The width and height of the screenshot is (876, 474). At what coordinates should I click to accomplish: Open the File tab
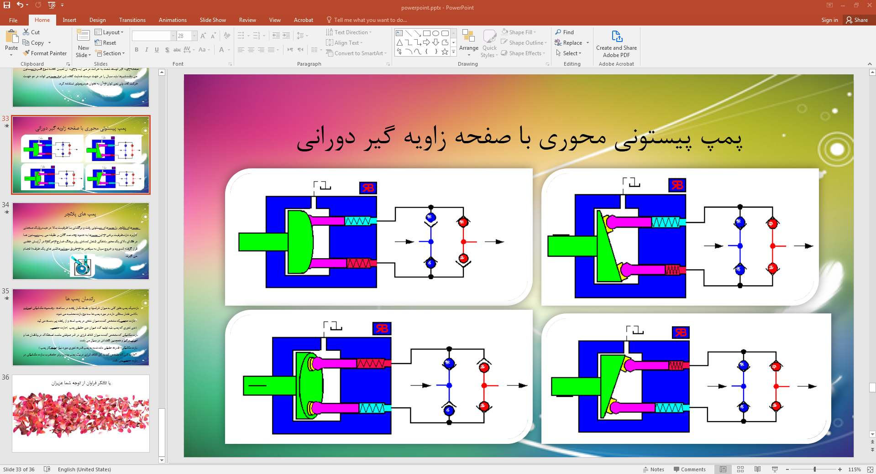(x=13, y=20)
